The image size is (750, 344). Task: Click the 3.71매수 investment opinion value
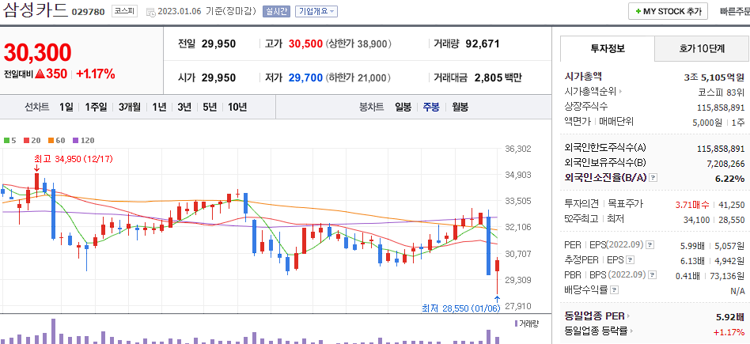point(692,205)
